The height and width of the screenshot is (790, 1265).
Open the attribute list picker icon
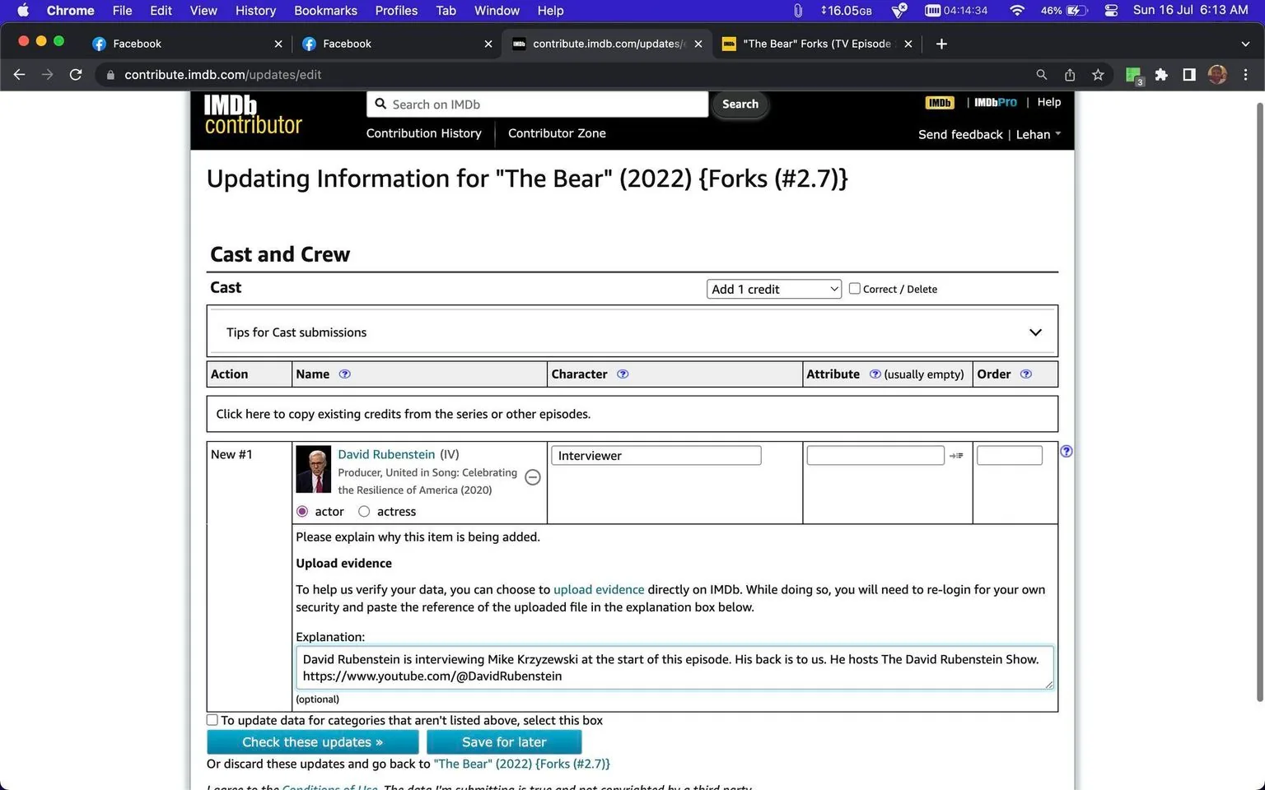coord(956,455)
